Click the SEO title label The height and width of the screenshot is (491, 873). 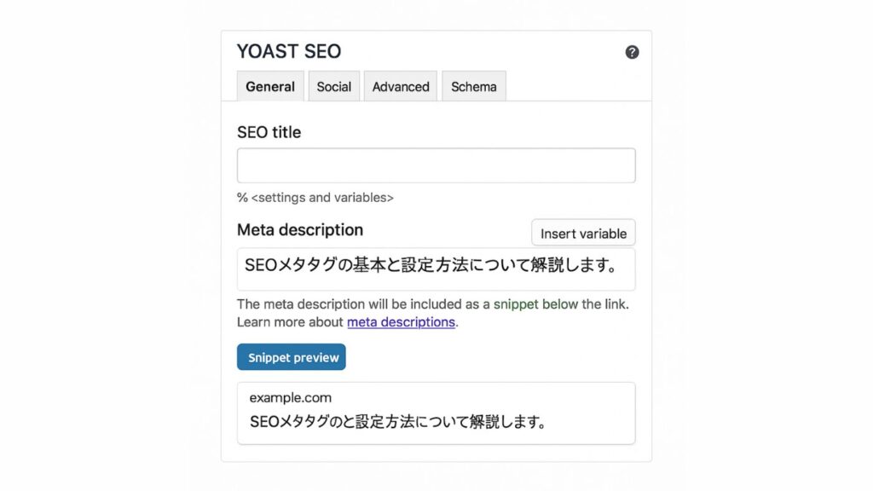click(x=269, y=131)
